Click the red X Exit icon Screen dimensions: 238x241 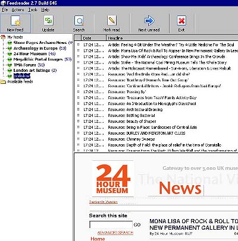coord(181,21)
